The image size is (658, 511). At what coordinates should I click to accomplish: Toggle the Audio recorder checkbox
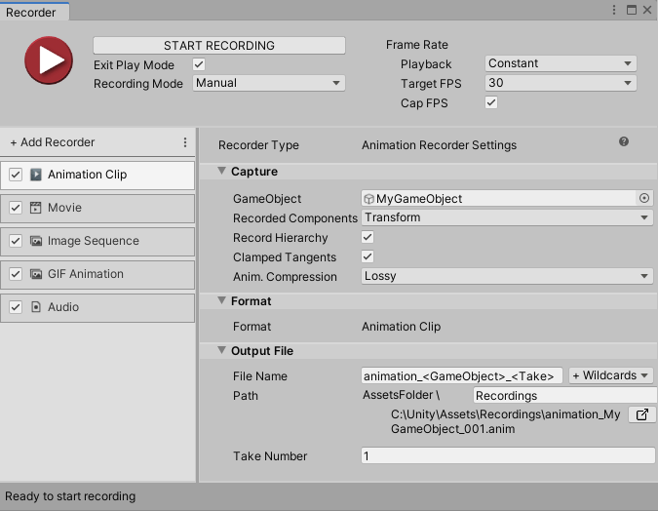(x=16, y=307)
